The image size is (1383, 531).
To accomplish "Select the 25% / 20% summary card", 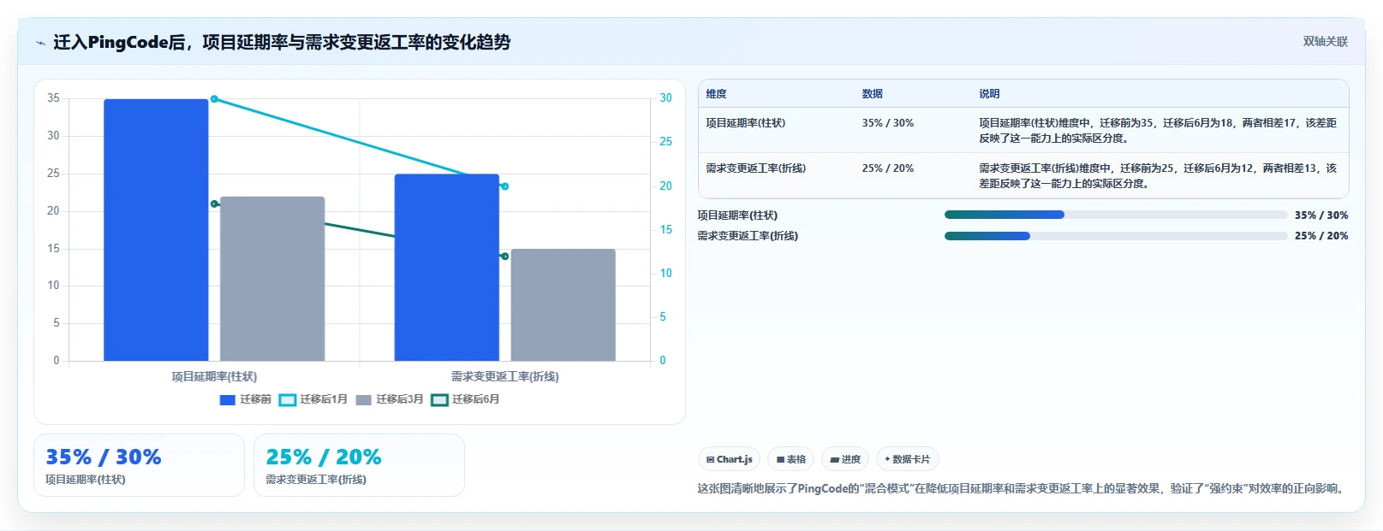I will (x=359, y=465).
